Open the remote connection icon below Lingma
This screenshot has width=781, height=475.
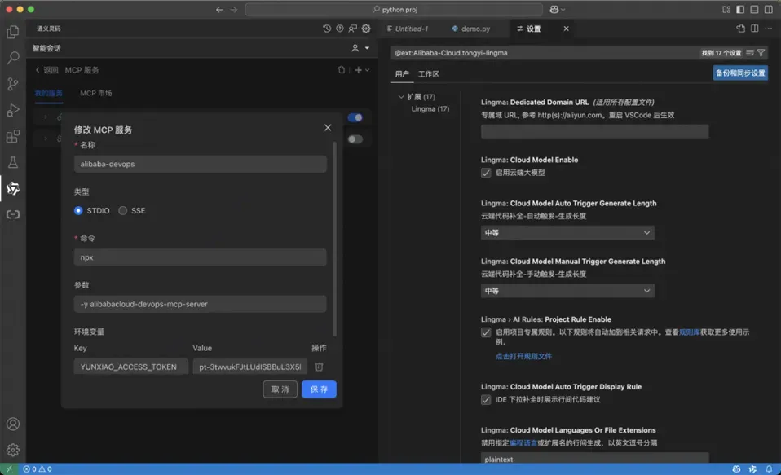coord(13,214)
